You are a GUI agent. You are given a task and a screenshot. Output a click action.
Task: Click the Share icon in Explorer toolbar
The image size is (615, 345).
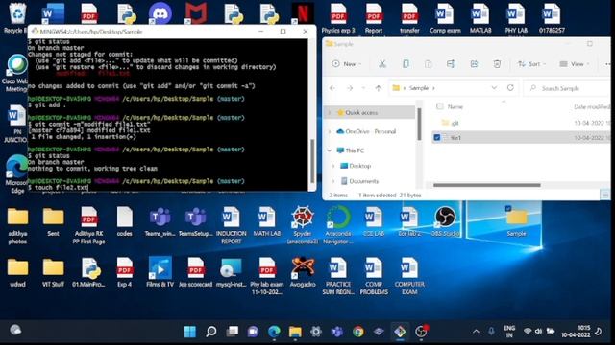(x=474, y=64)
